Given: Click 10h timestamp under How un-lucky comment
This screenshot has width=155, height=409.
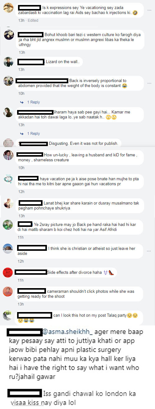Looking at the screenshot, I should pos(21,168).
